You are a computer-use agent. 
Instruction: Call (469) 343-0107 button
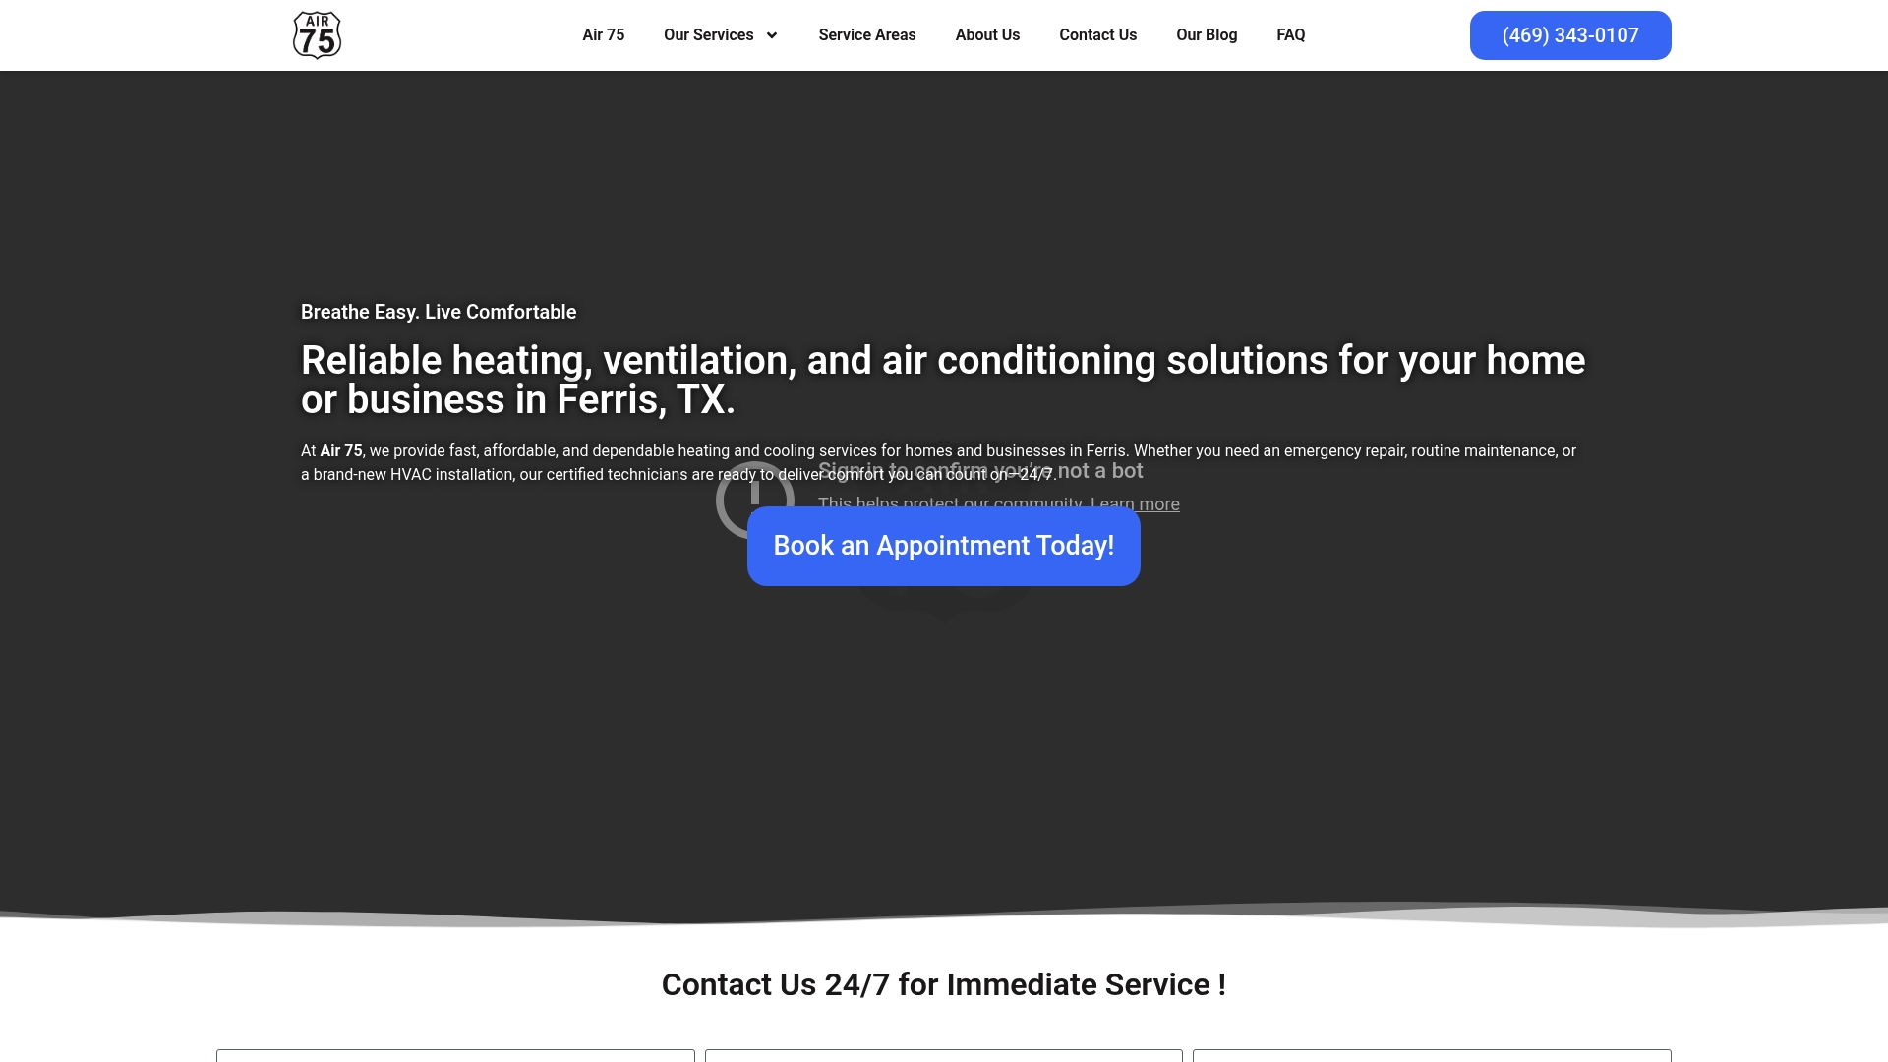[x=1570, y=35]
